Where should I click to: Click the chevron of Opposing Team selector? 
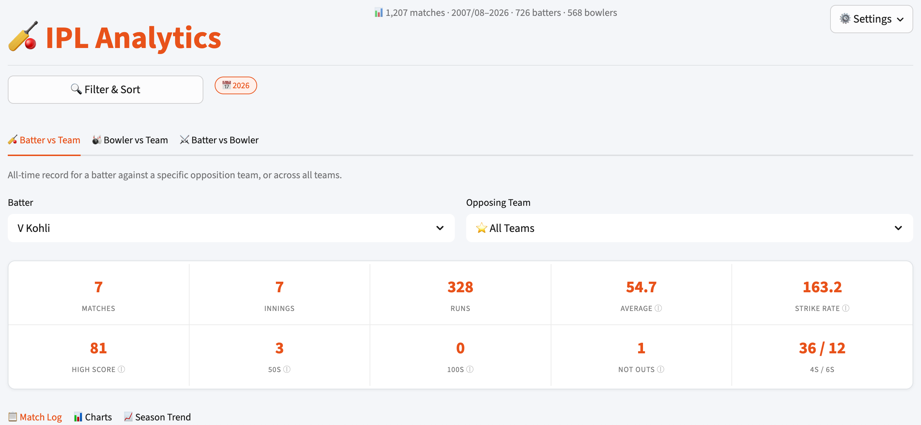click(x=898, y=228)
